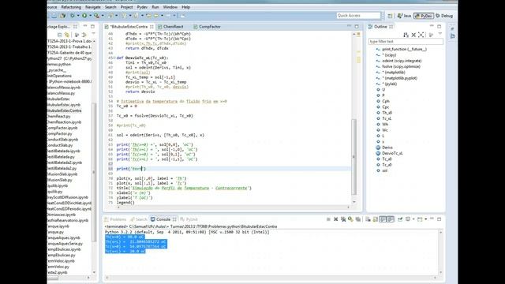505x284 pixels.
Task: Toggle Show Console on standard output change
Action: tap(383, 219)
